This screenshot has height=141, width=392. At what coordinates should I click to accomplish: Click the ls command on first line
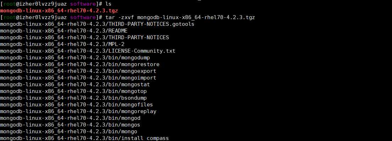[108, 4]
